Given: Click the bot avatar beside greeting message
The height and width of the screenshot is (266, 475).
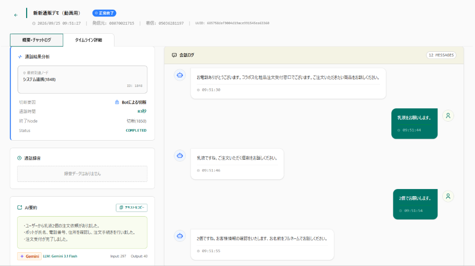Looking at the screenshot, I should click(180, 75).
